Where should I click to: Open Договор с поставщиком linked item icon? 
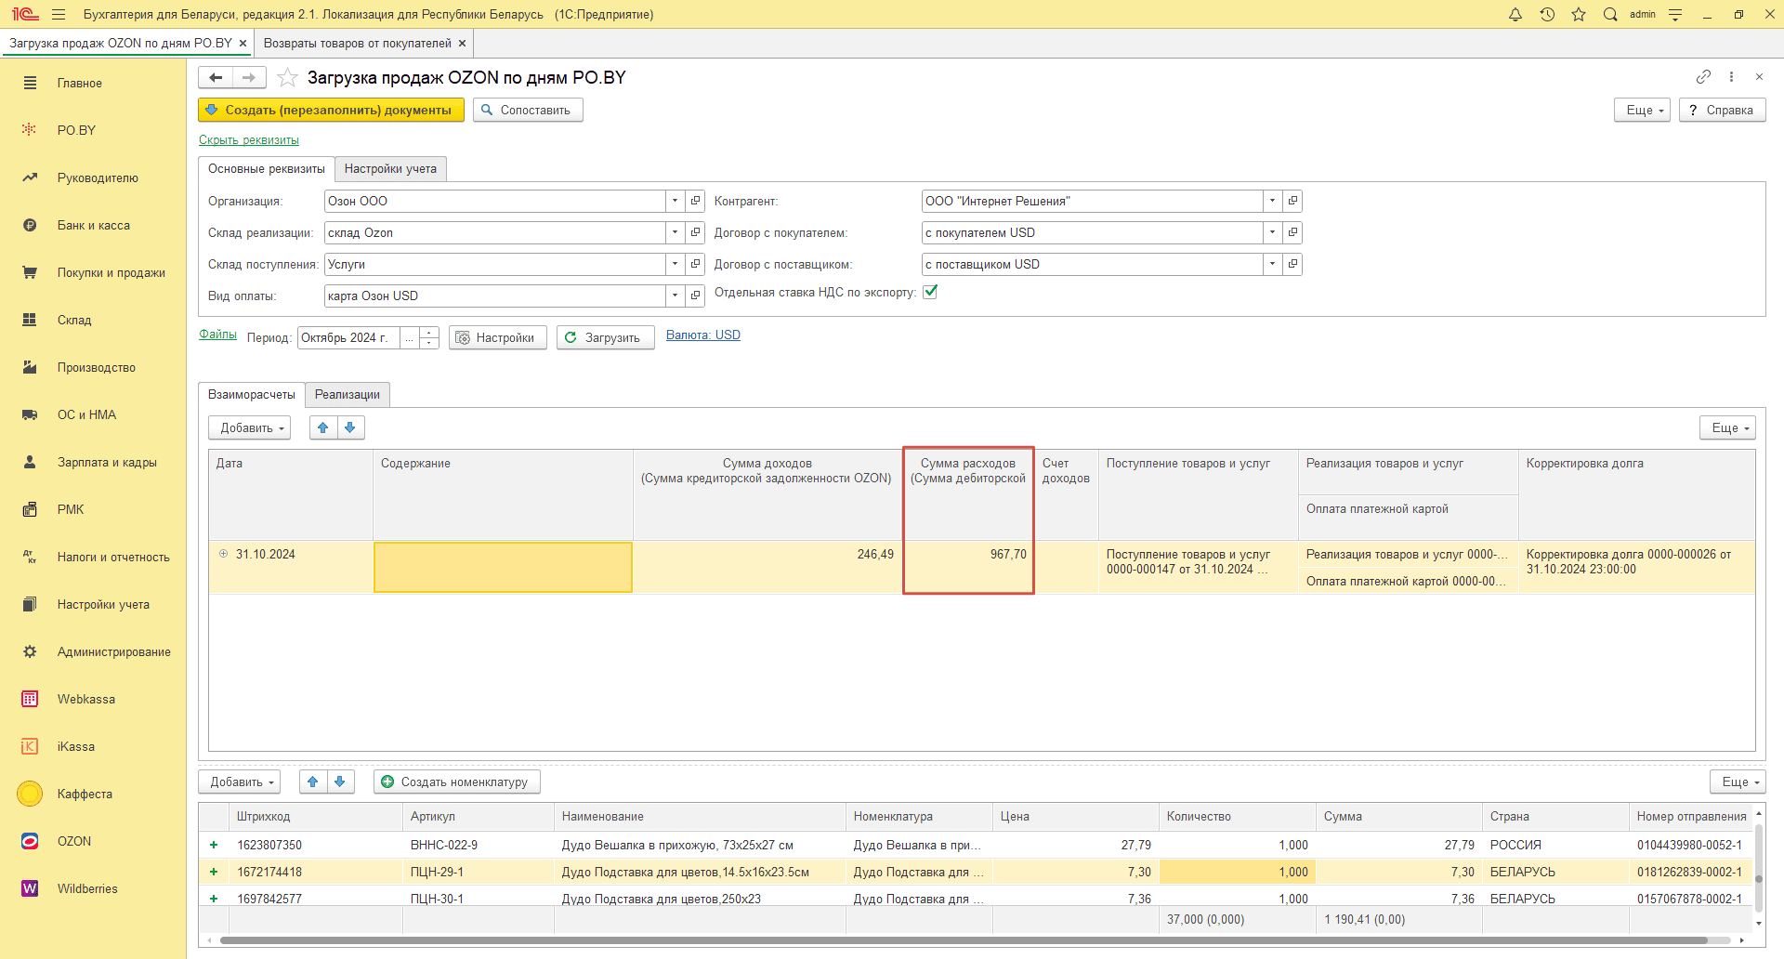point(1292,264)
